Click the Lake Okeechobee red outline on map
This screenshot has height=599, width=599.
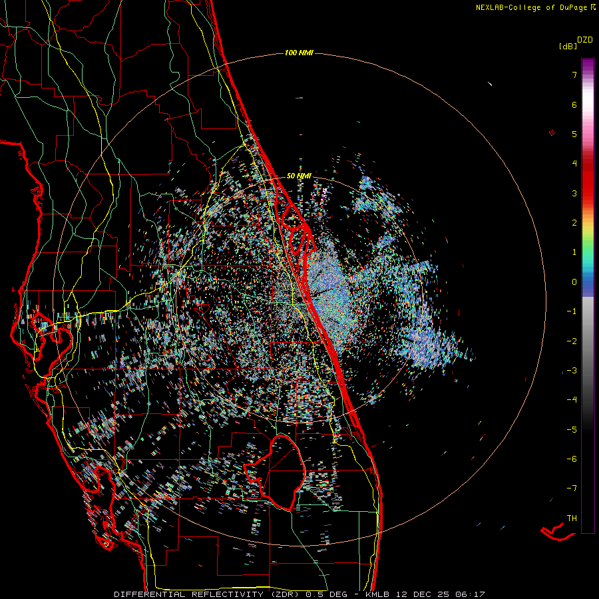[x=275, y=473]
